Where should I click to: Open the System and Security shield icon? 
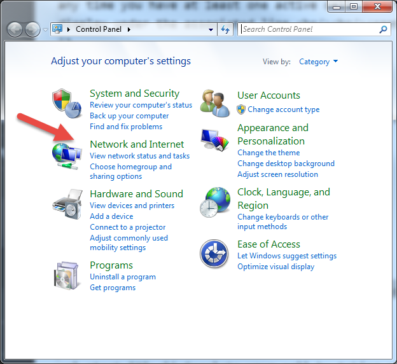point(67,103)
